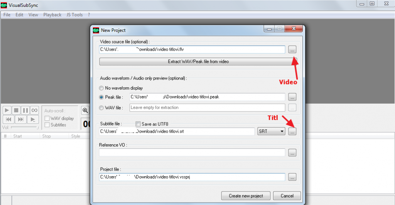Screen dimensions: 395x205
Task: Click the Vol volume slider
Action: (25, 128)
